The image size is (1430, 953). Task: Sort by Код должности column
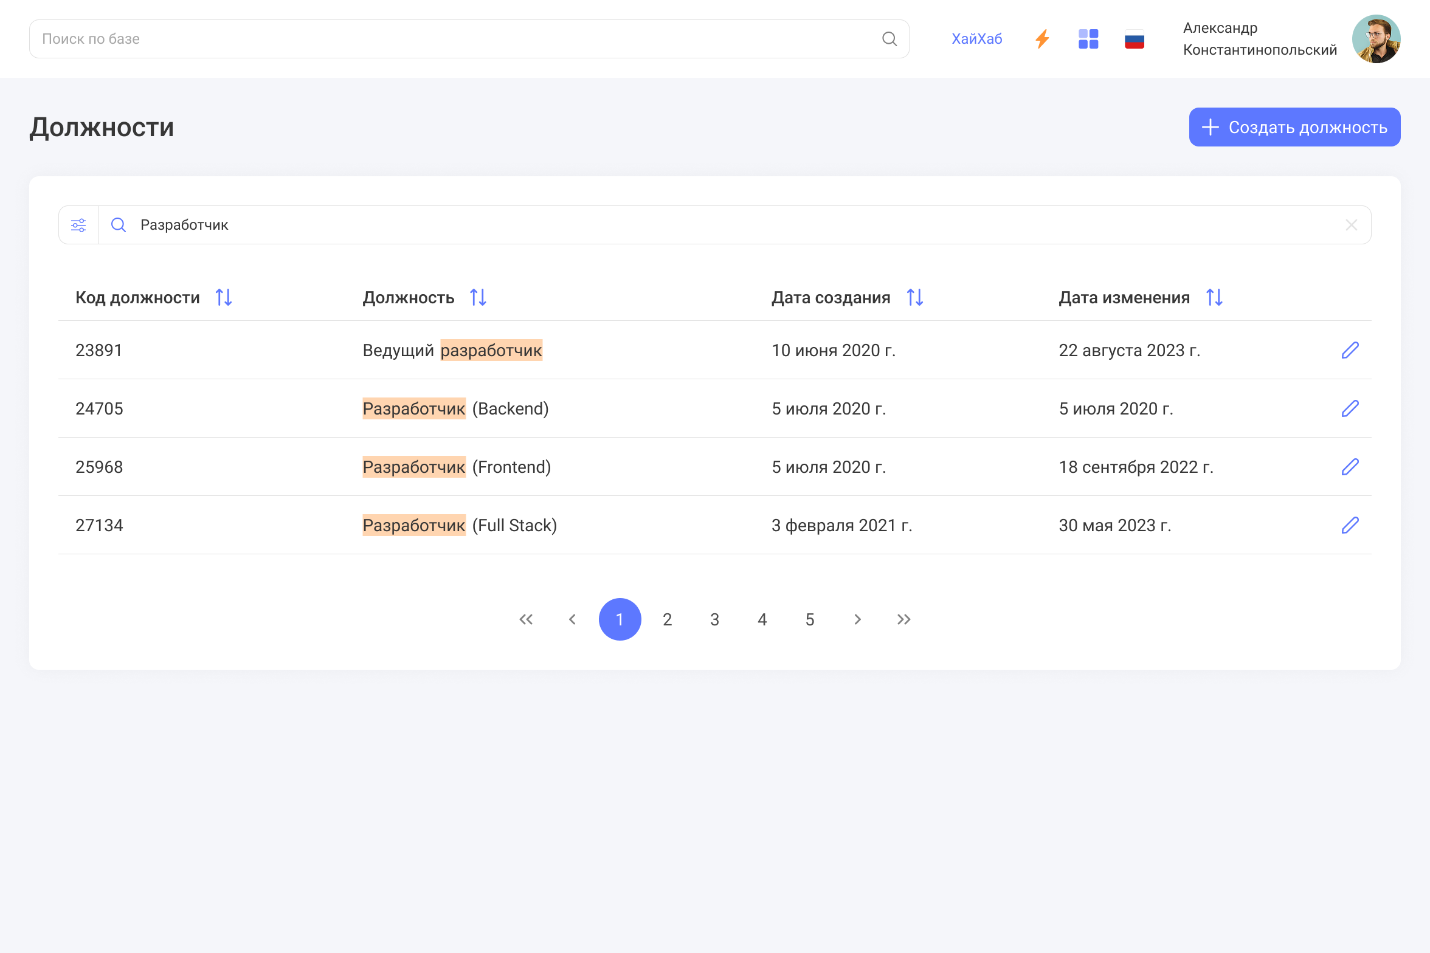pyautogui.click(x=224, y=298)
